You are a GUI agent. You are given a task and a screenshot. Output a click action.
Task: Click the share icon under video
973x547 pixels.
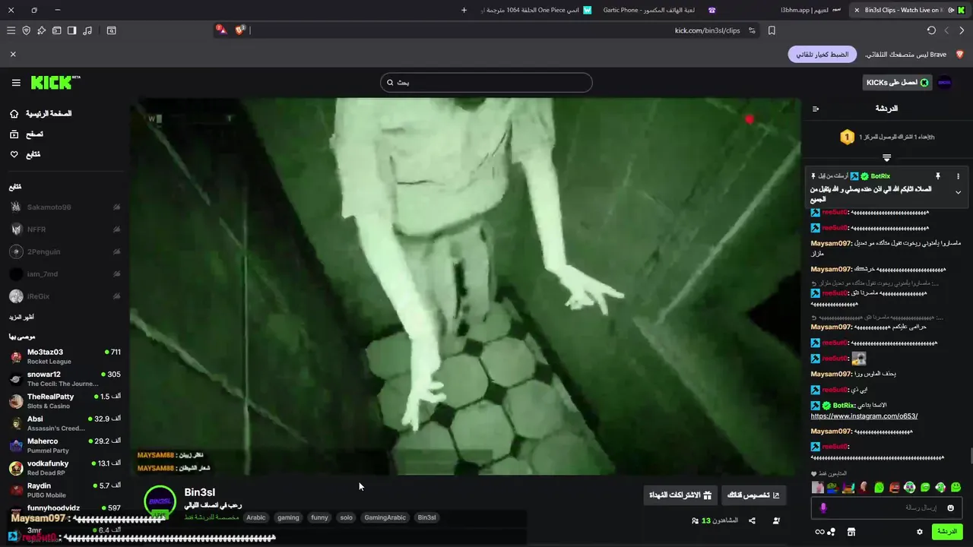(x=752, y=520)
